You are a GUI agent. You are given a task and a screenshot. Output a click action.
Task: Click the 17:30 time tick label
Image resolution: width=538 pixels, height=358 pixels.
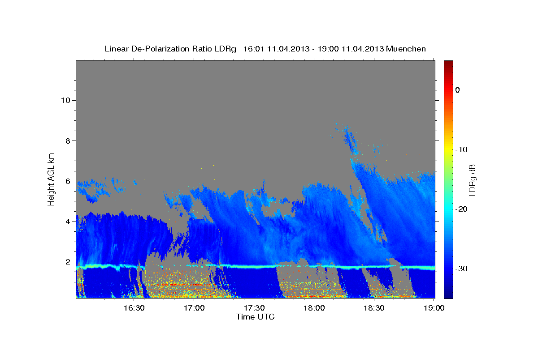[254, 308]
